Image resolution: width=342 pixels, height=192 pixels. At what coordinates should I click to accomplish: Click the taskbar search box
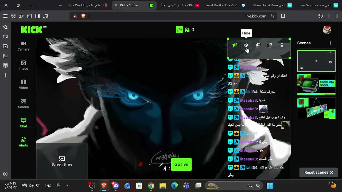point(234,186)
